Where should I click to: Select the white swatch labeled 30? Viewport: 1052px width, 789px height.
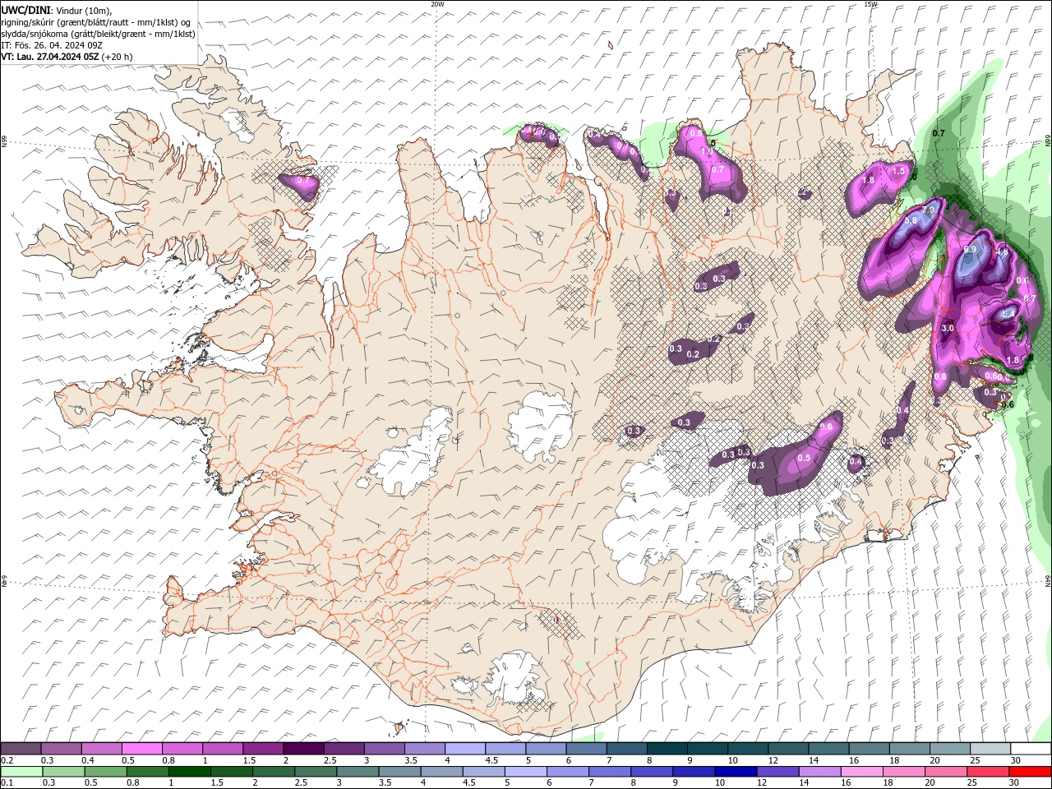click(x=1031, y=749)
